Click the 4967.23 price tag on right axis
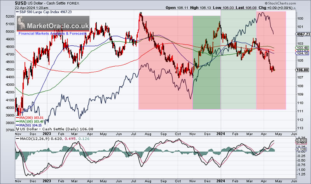This screenshot has height=184, width=311. (x=303, y=34)
